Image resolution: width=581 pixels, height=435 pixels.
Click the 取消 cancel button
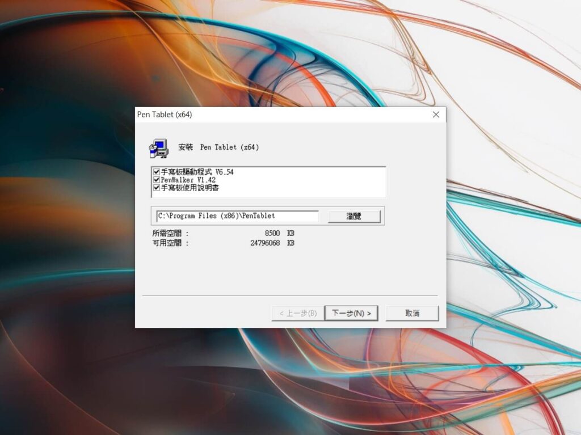click(x=412, y=313)
